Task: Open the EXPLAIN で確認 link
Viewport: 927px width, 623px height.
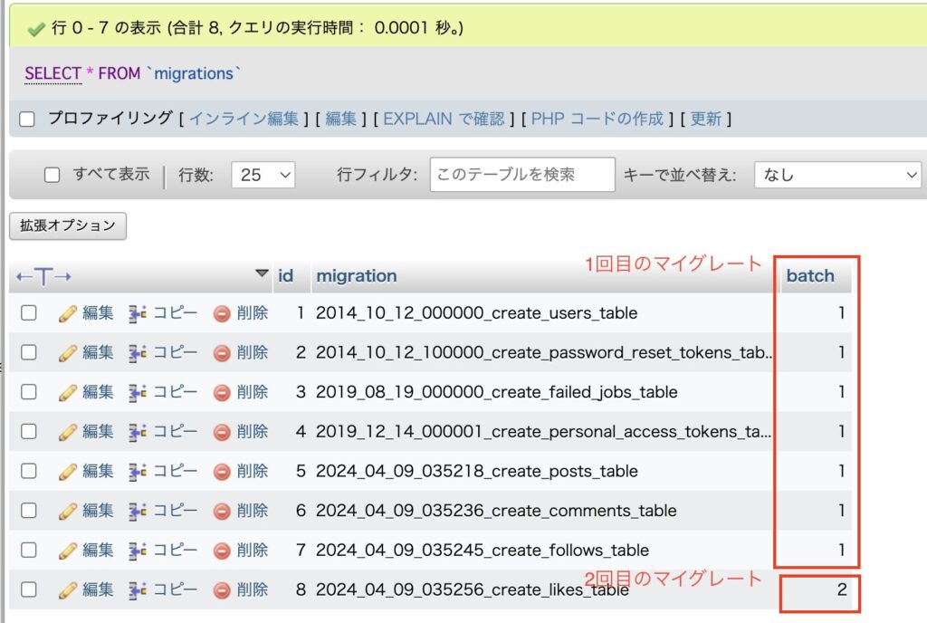Action: (x=444, y=119)
